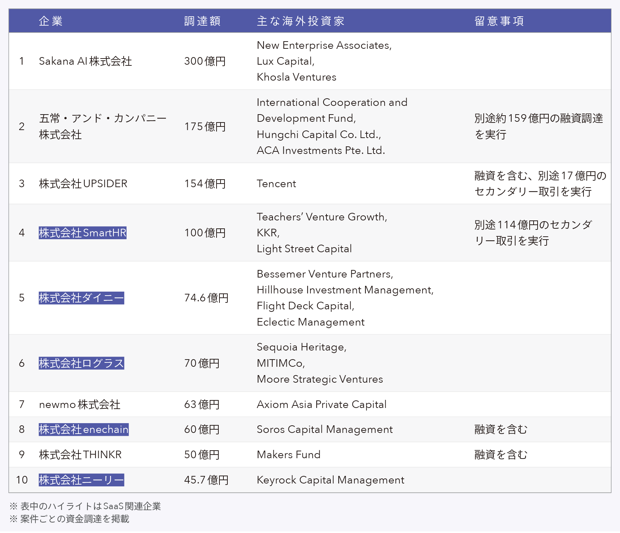This screenshot has width=620, height=533.
Task: Select newmo株式会社 in row 7
Action: 80,404
